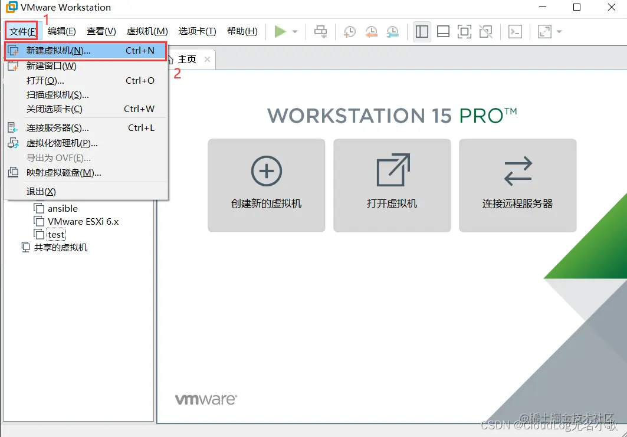Click the vmware logo at bottom
This screenshot has height=437, width=627.
point(206,399)
